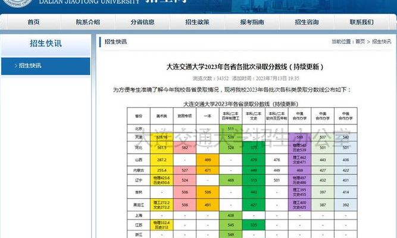Select 招生咨询 in the top navigation
Viewport: 397px width, 238px height.
click(x=307, y=22)
